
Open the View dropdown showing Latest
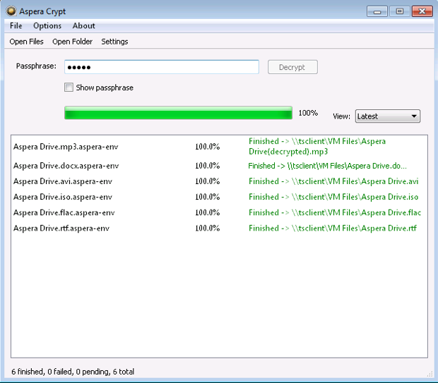coord(387,116)
